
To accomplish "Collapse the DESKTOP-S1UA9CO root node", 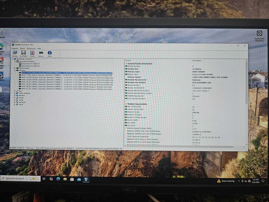I will [12, 59].
